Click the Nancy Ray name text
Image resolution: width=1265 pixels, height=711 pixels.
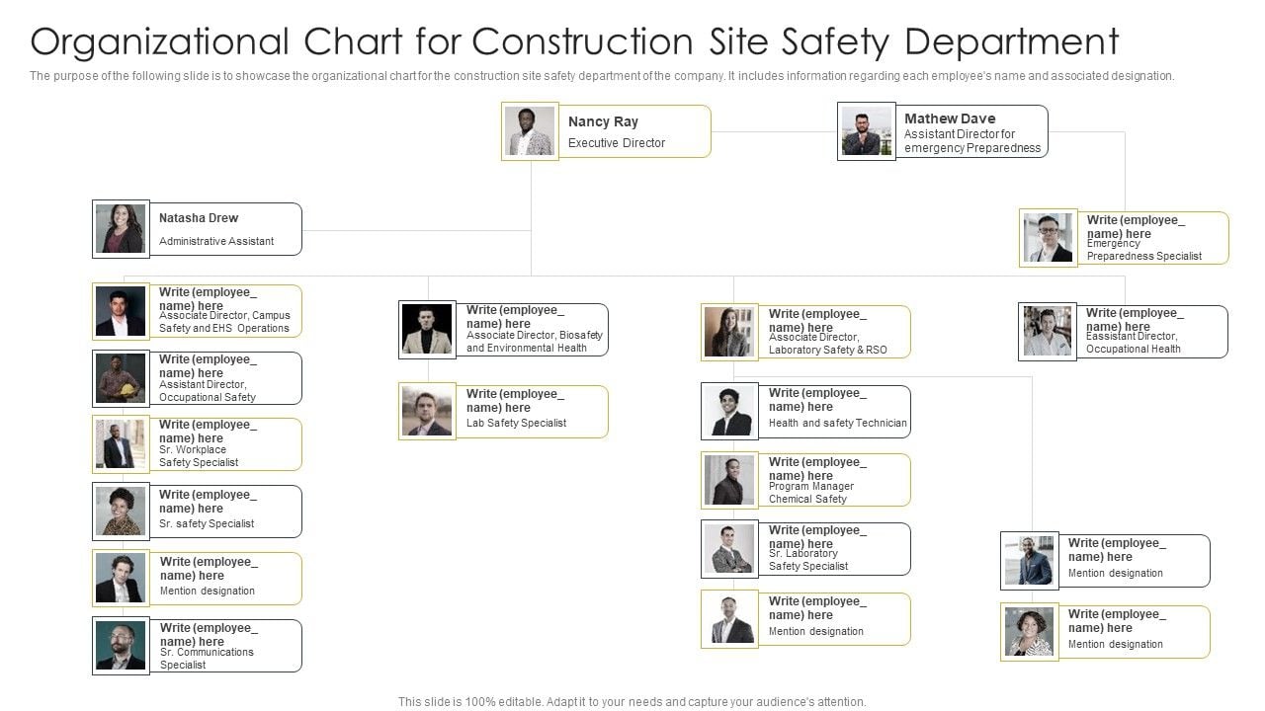point(603,121)
